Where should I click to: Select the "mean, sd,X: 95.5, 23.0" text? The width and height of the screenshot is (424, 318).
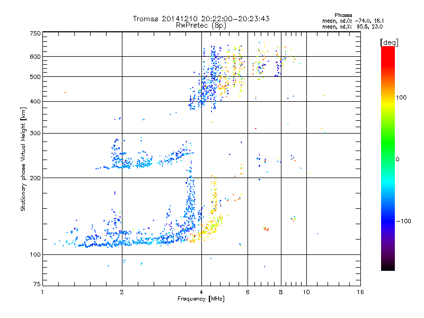352,26
